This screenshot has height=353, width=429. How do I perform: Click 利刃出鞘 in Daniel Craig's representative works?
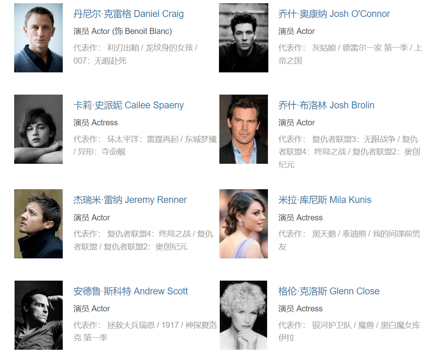pyautogui.click(x=123, y=48)
